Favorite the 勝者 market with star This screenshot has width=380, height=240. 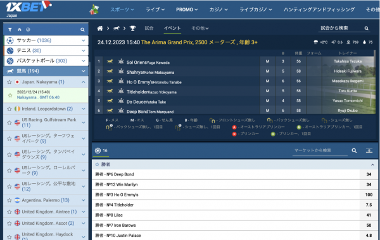click(x=97, y=164)
